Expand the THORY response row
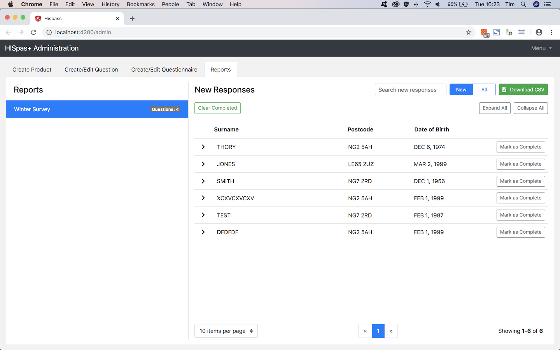Image resolution: width=560 pixels, height=350 pixels. click(x=203, y=147)
